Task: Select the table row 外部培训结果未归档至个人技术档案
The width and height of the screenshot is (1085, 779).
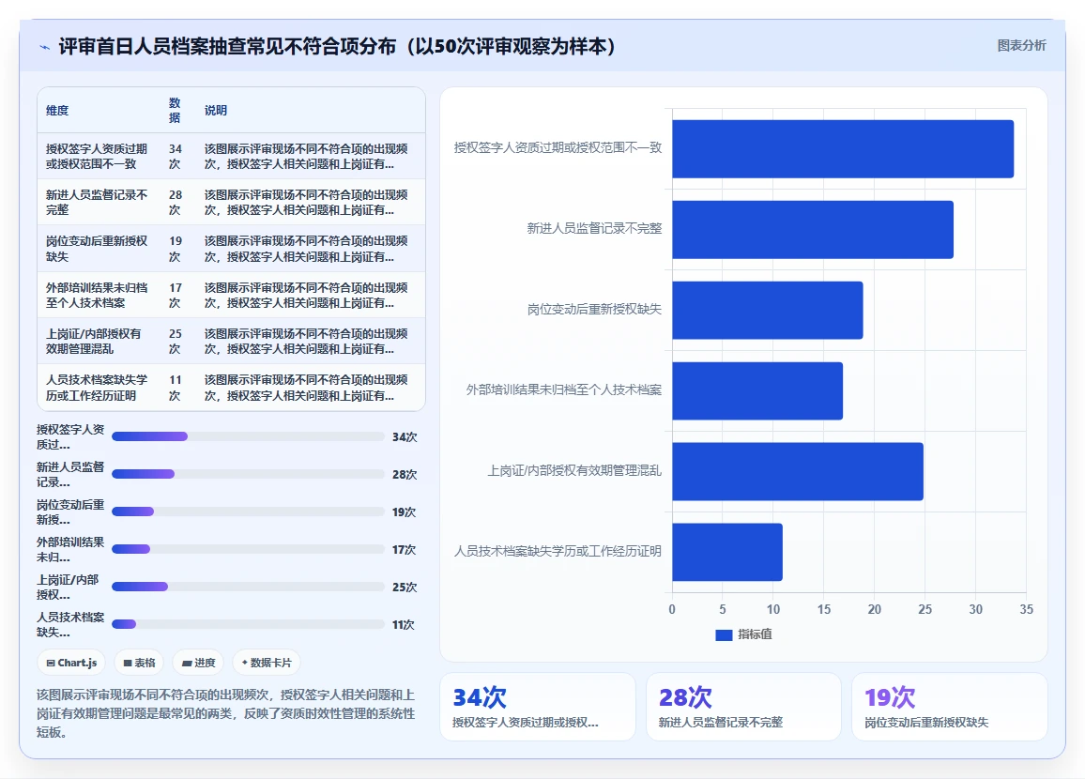Action: [x=231, y=296]
